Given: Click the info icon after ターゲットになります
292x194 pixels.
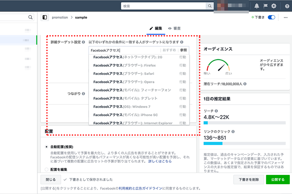Looking at the screenshot, I should (x=182, y=42).
